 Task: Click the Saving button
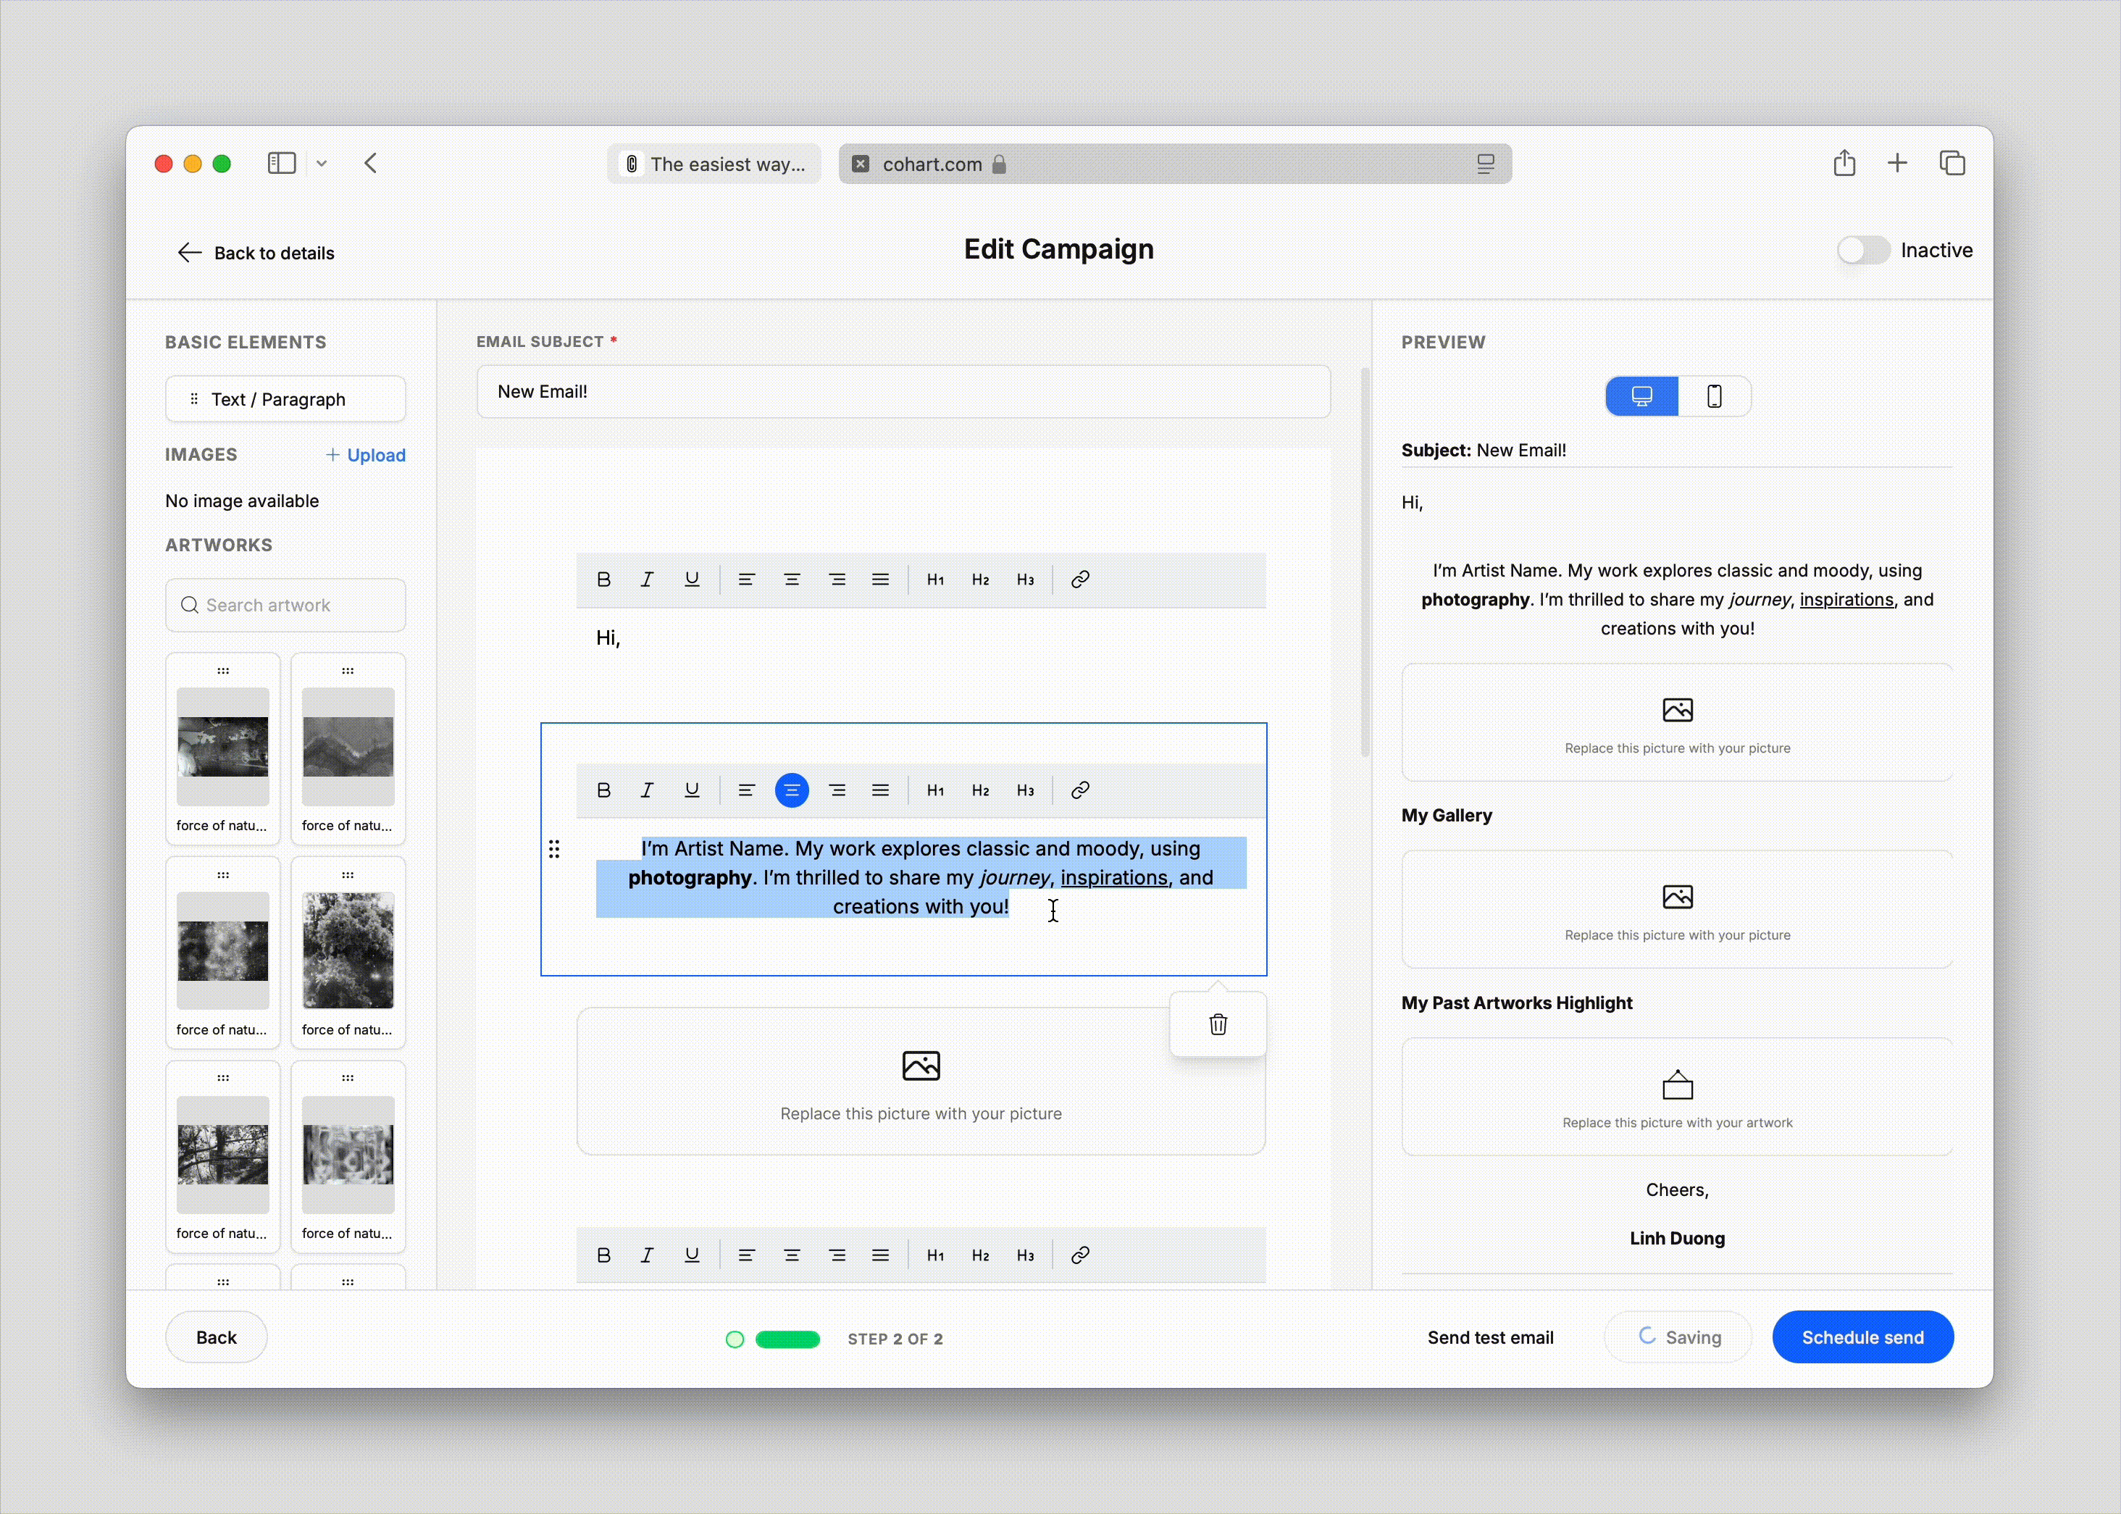(1677, 1337)
